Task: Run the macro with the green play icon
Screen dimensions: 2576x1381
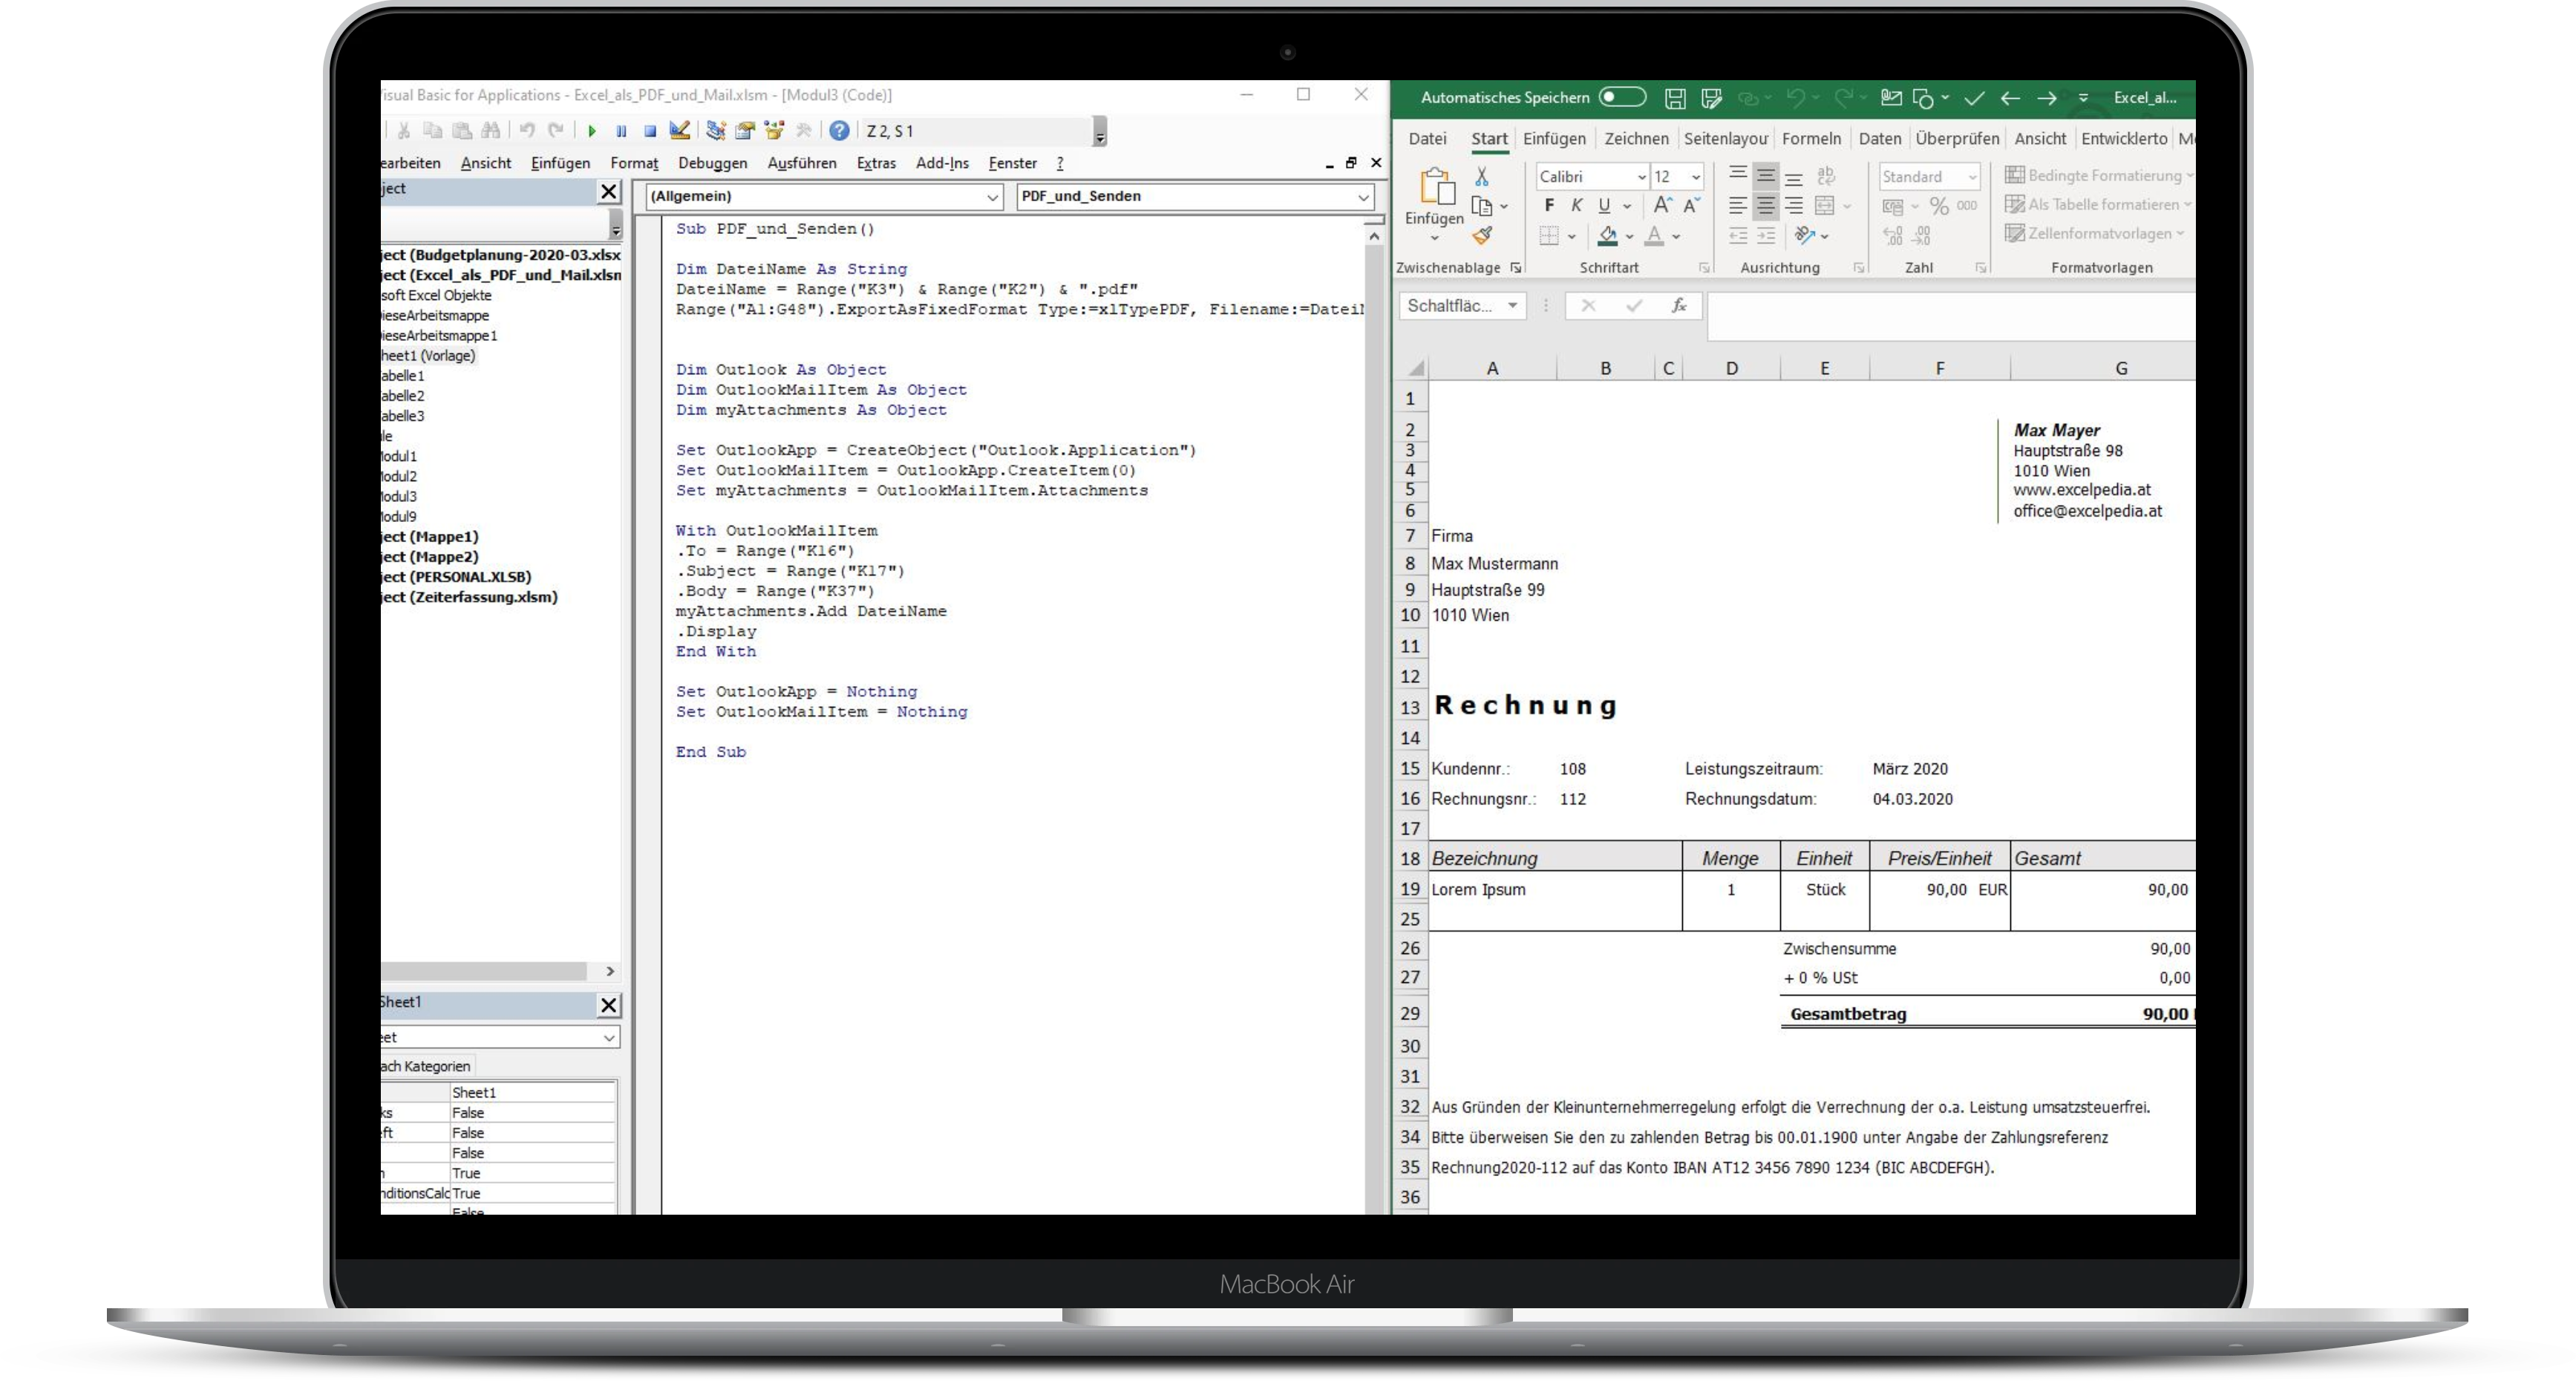Action: tap(592, 131)
